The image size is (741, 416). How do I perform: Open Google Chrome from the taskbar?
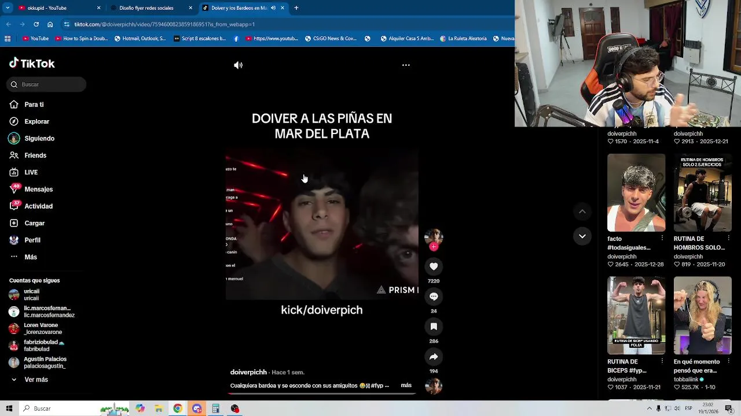point(178,408)
